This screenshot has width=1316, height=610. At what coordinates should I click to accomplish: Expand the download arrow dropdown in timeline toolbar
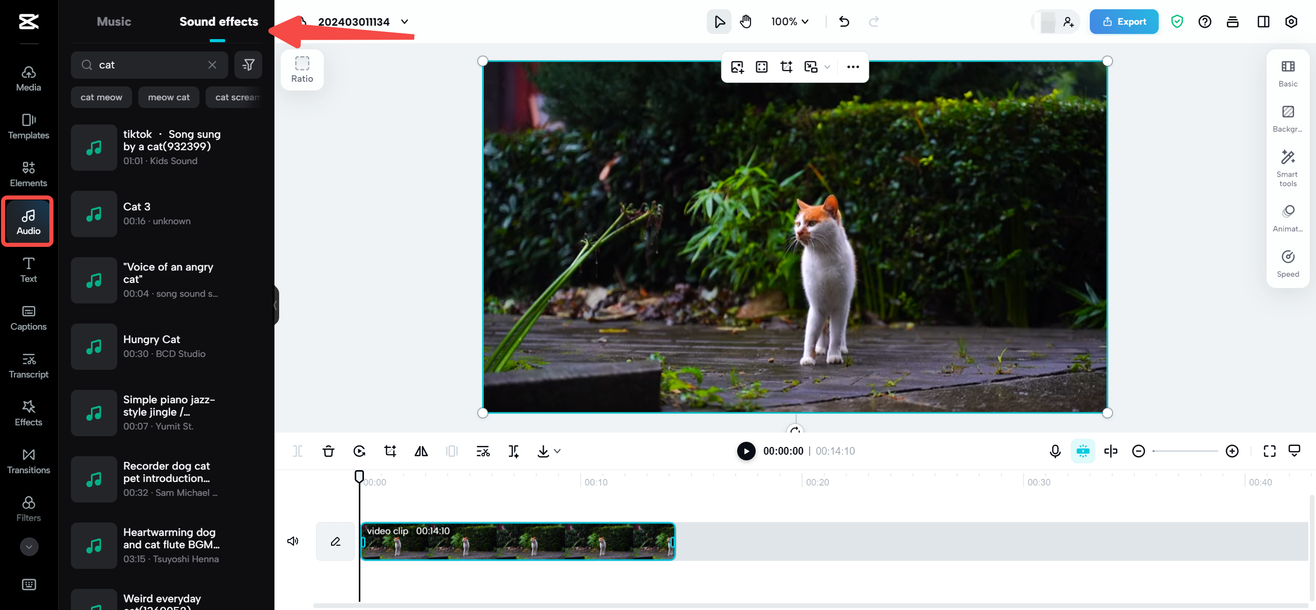point(558,451)
